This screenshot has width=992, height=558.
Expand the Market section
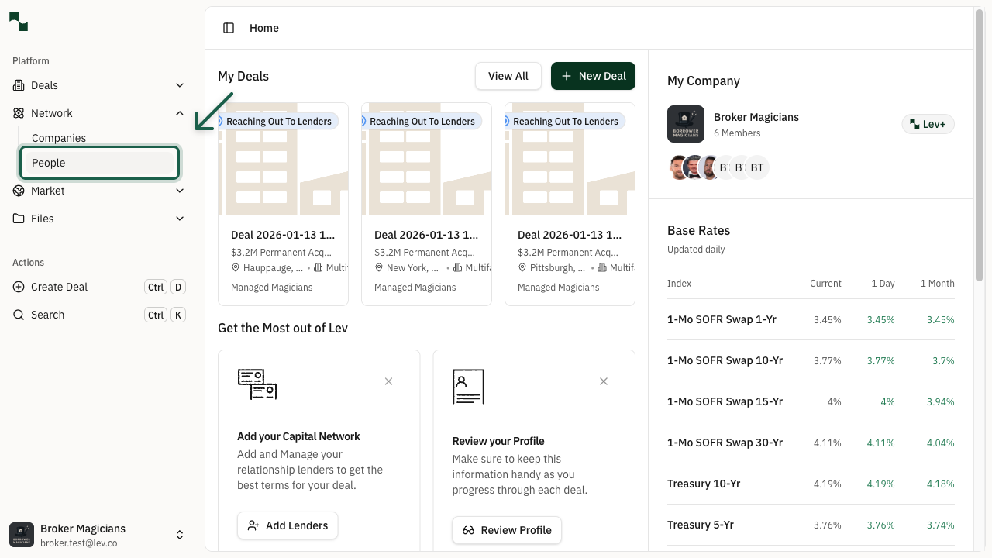tap(180, 191)
